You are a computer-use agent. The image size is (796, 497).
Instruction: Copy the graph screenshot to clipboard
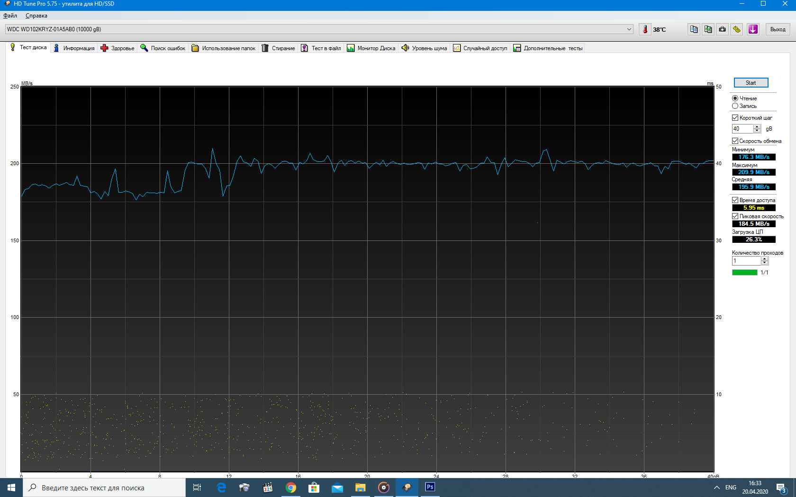[708, 29]
